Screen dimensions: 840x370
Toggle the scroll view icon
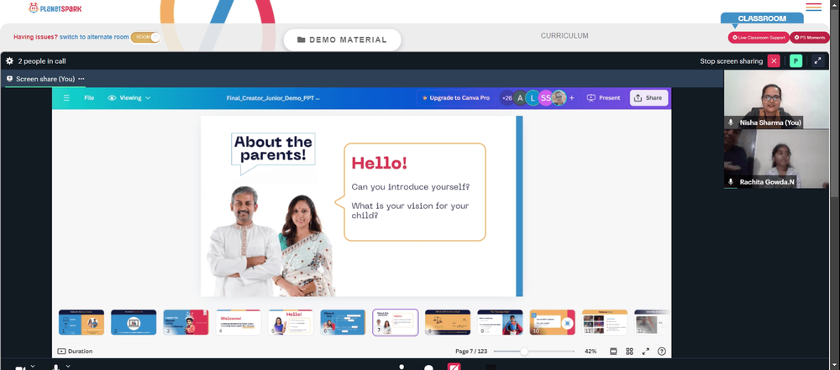[613, 352]
